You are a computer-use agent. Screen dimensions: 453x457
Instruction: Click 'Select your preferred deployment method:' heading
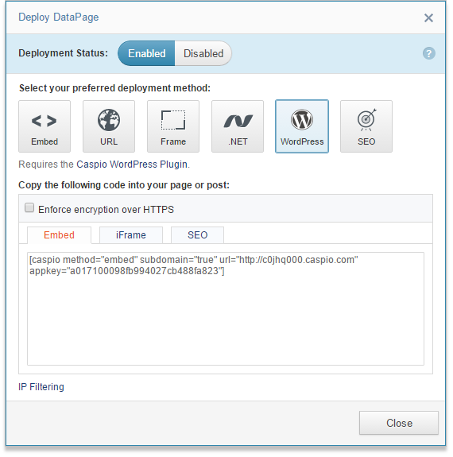pyautogui.click(x=115, y=88)
